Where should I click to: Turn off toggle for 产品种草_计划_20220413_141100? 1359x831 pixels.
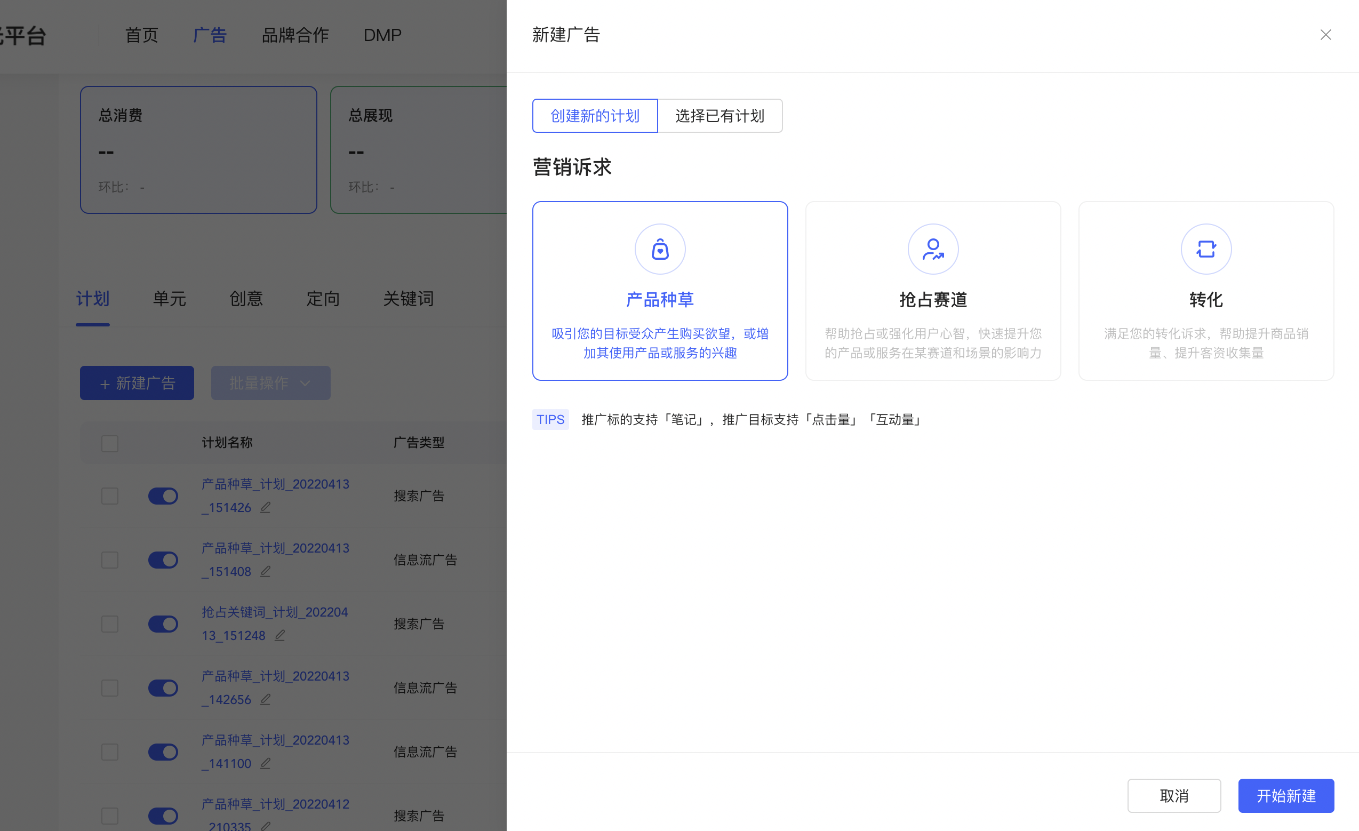[163, 752]
